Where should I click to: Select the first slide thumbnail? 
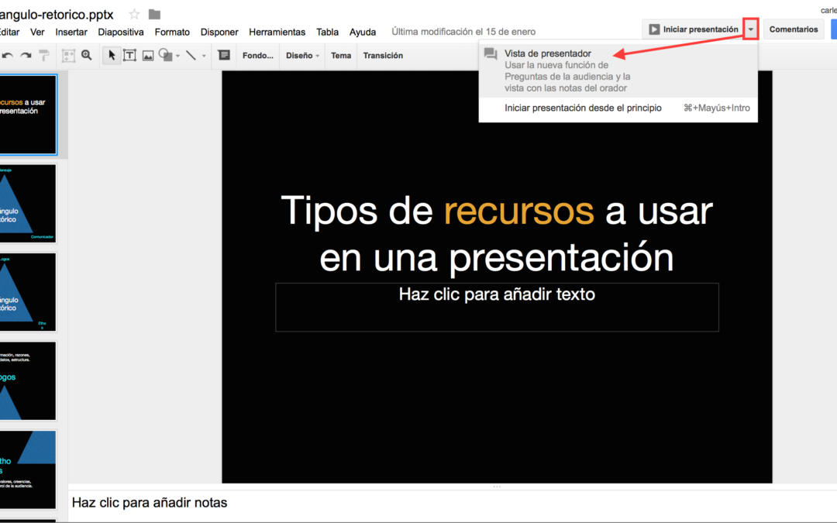[28, 115]
